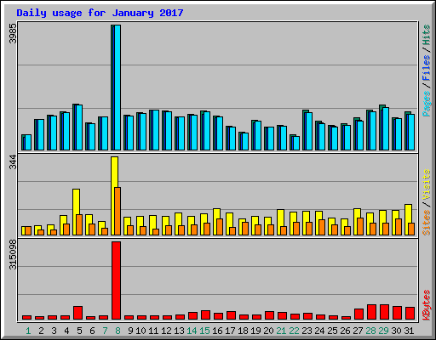Click day 30 on the x-axis
436x340 pixels.
(x=396, y=331)
